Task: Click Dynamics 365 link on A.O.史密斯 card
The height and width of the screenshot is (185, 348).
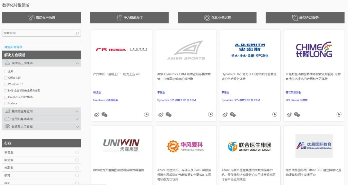Action: tap(241, 100)
